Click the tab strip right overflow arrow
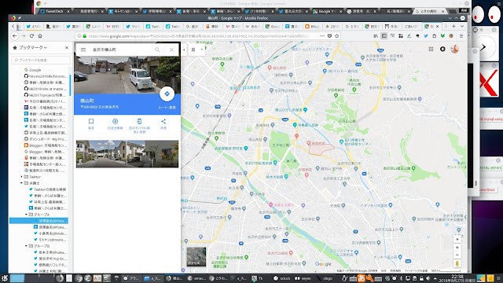The image size is (503, 283). point(446,26)
